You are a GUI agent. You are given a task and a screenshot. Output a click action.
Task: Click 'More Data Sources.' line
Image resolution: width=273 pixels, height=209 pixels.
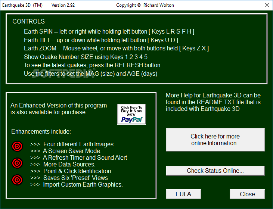click(x=63, y=165)
